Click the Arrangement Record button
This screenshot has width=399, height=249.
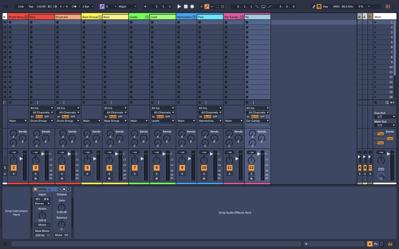[192, 7]
